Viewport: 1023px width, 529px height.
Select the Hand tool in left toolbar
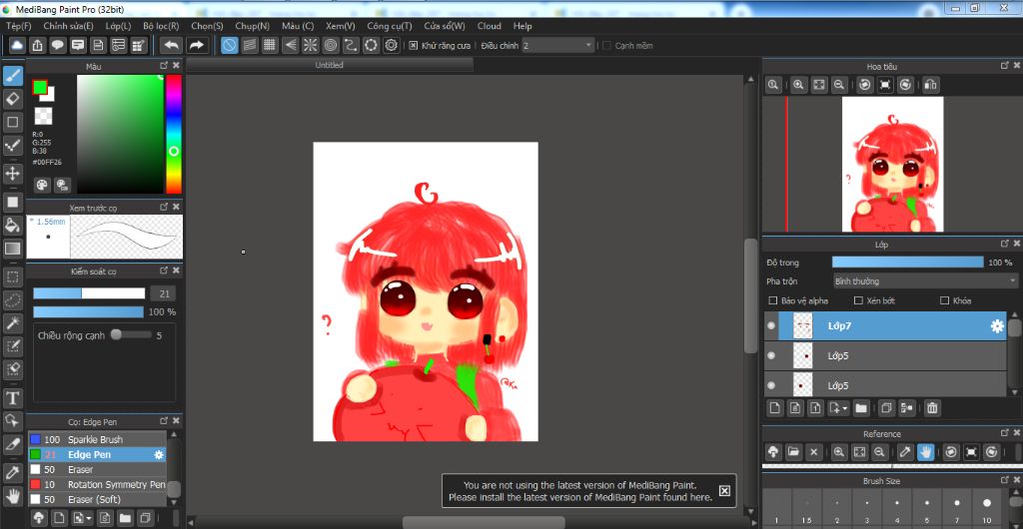pyautogui.click(x=12, y=496)
